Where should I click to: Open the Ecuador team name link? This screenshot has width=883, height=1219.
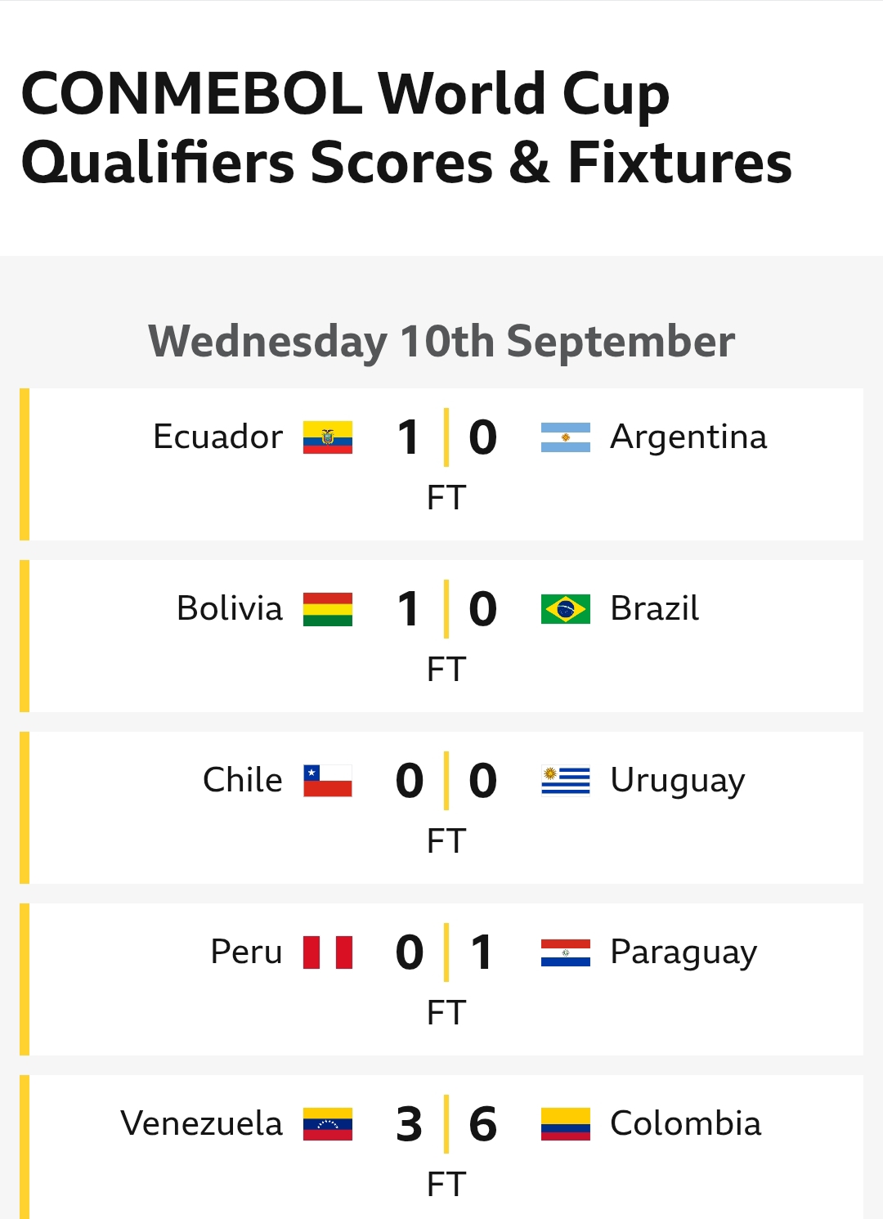pyautogui.click(x=218, y=437)
